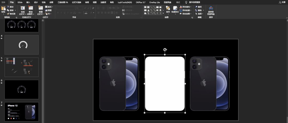Click the New Slide (新建幻灯片) icon
The height and width of the screenshot is (123, 288).
tap(41, 8)
